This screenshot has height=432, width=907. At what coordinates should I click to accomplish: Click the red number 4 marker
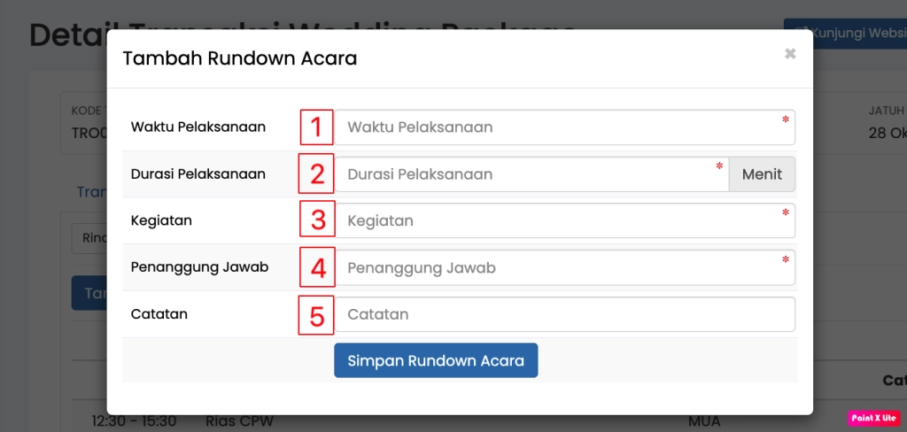tap(316, 267)
